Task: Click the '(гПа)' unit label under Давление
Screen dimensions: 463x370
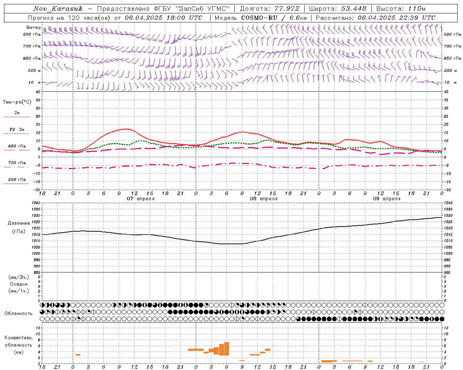Action: pos(19,232)
